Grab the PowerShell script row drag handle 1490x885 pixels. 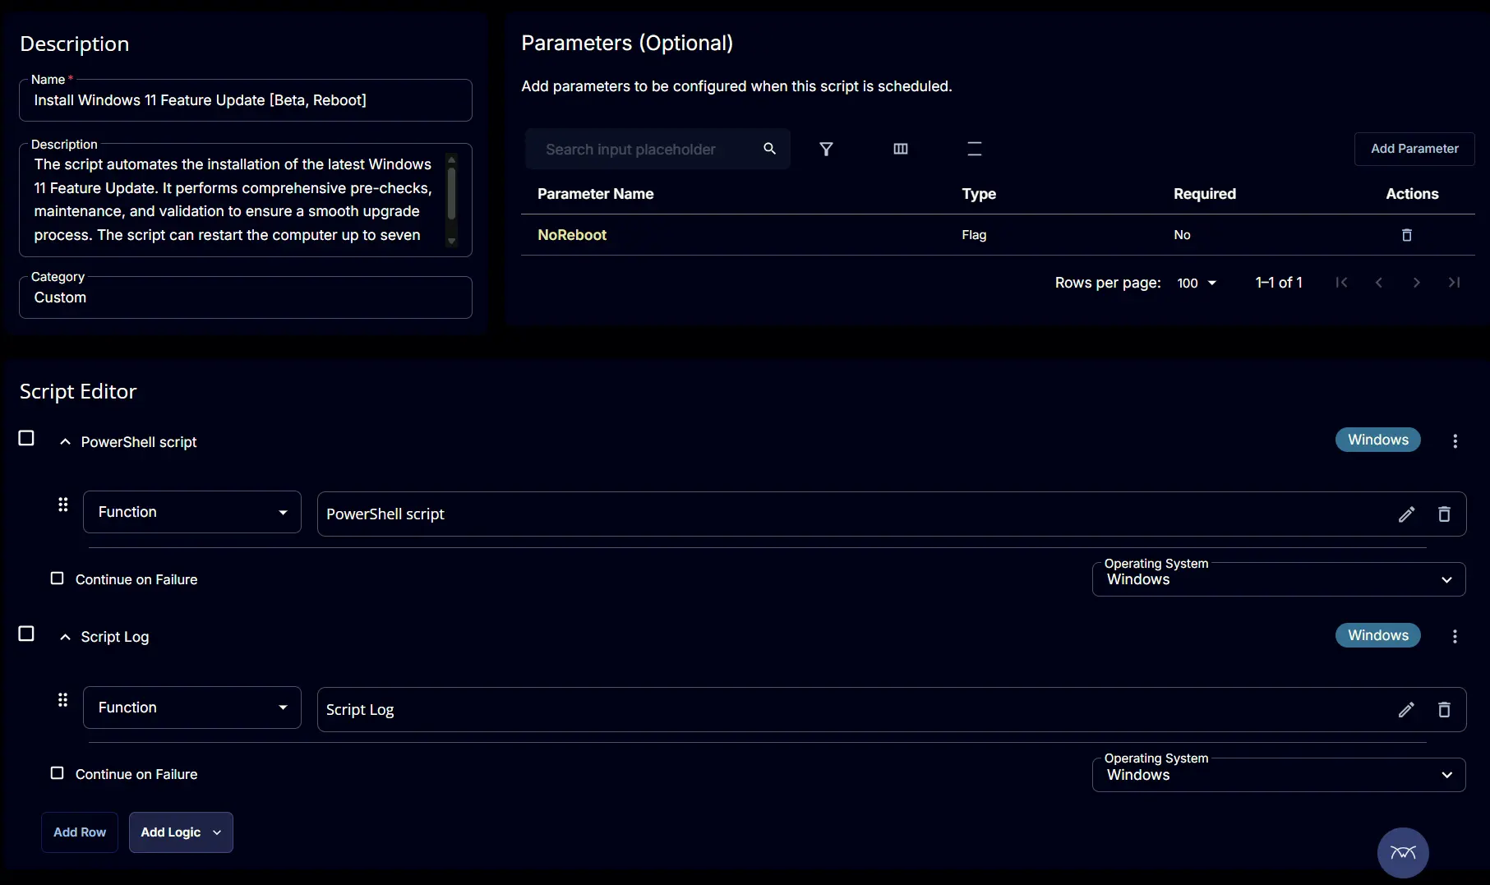(x=62, y=505)
